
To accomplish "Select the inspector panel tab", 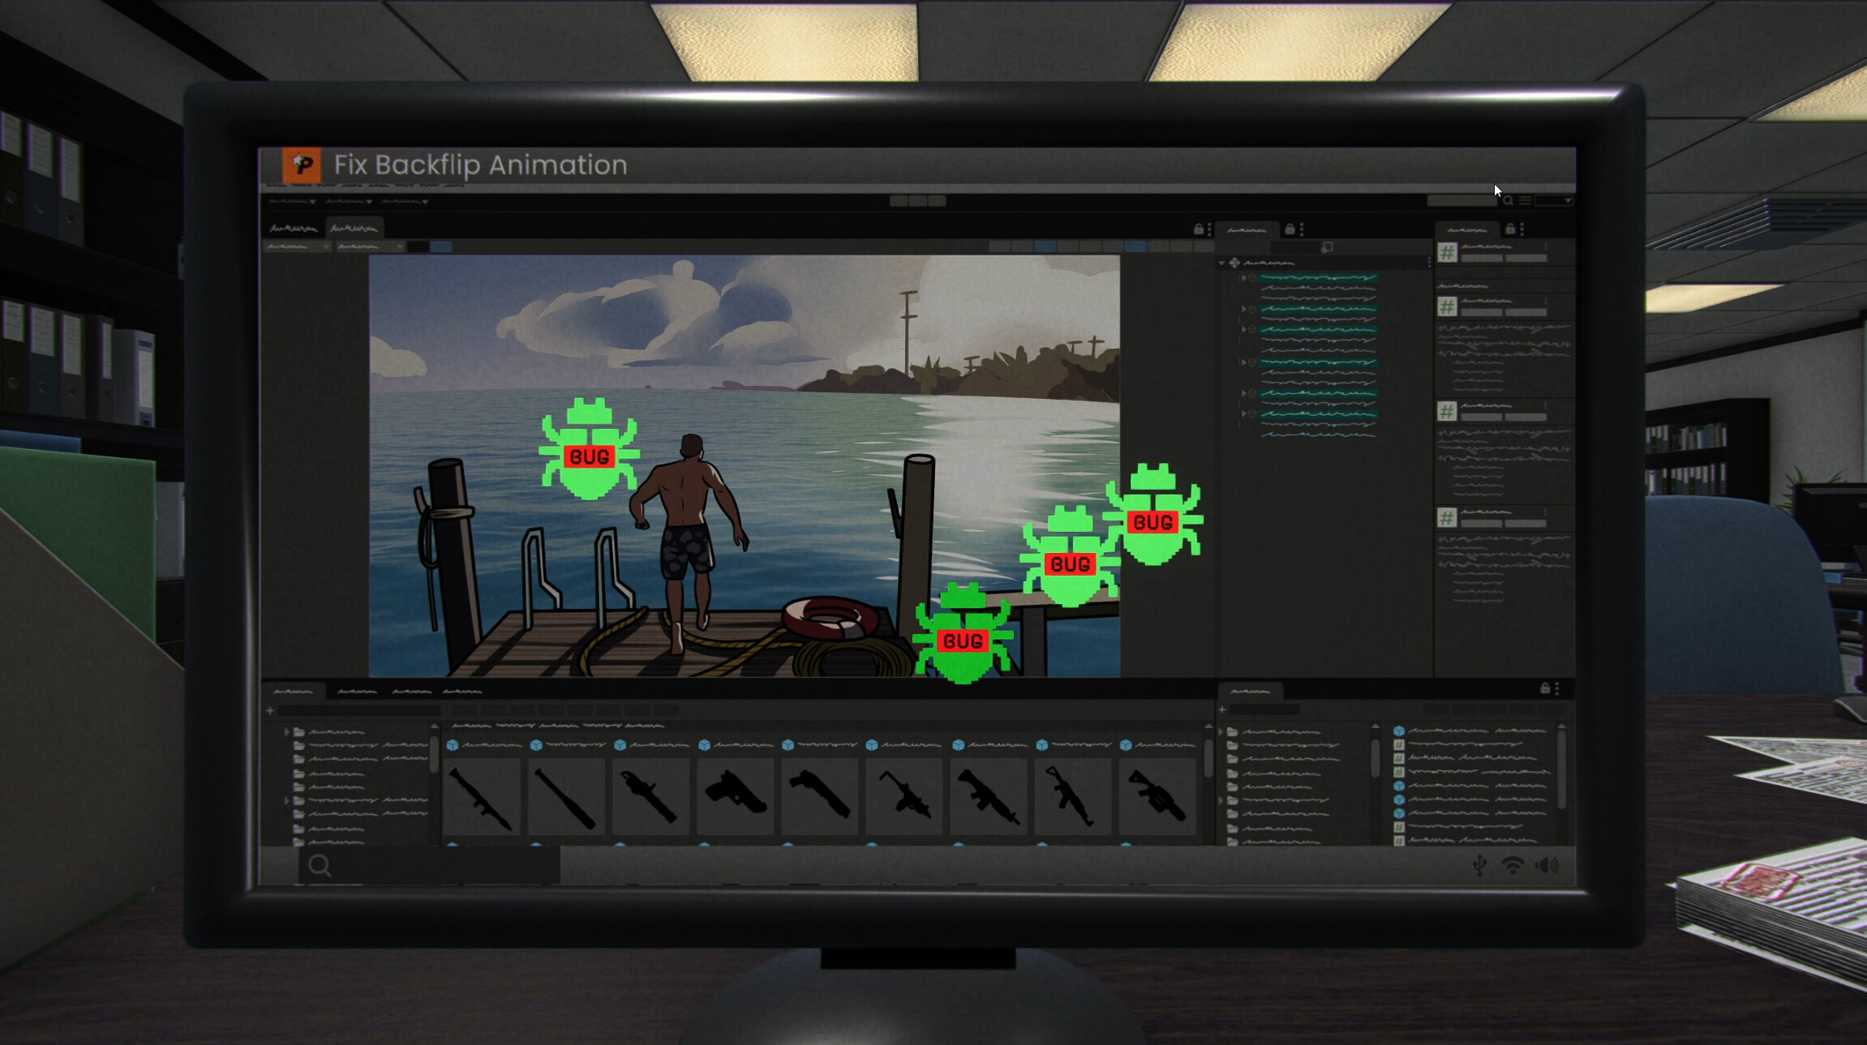I will click(1467, 229).
